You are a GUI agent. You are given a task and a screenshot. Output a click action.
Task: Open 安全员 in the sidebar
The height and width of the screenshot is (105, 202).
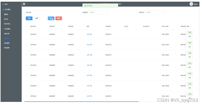click(6, 19)
